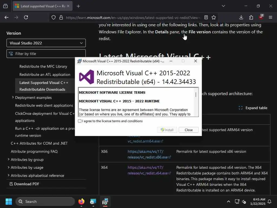Open the vc_redist.x64.exe download link
The height and width of the screenshot is (208, 277).
click(x=149, y=170)
